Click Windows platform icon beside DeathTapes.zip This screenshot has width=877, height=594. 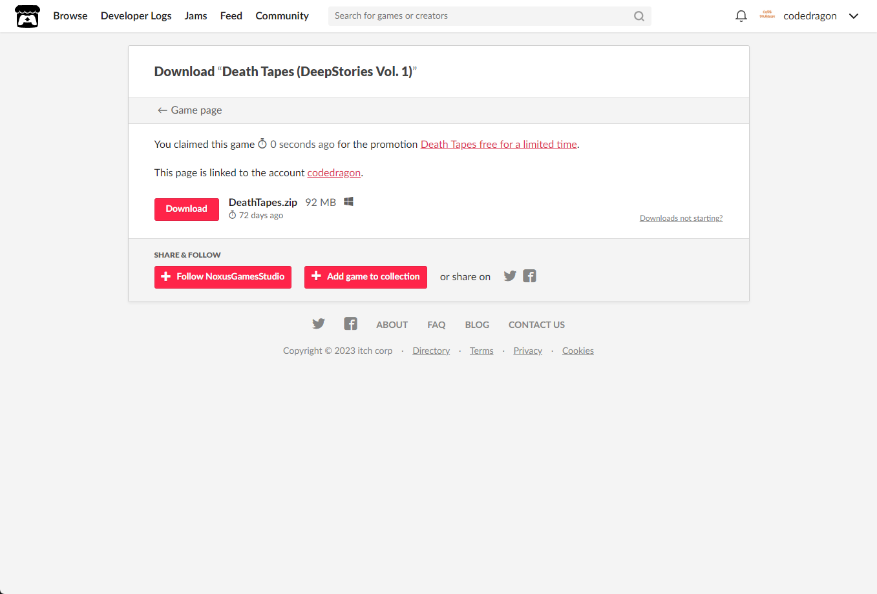(348, 202)
